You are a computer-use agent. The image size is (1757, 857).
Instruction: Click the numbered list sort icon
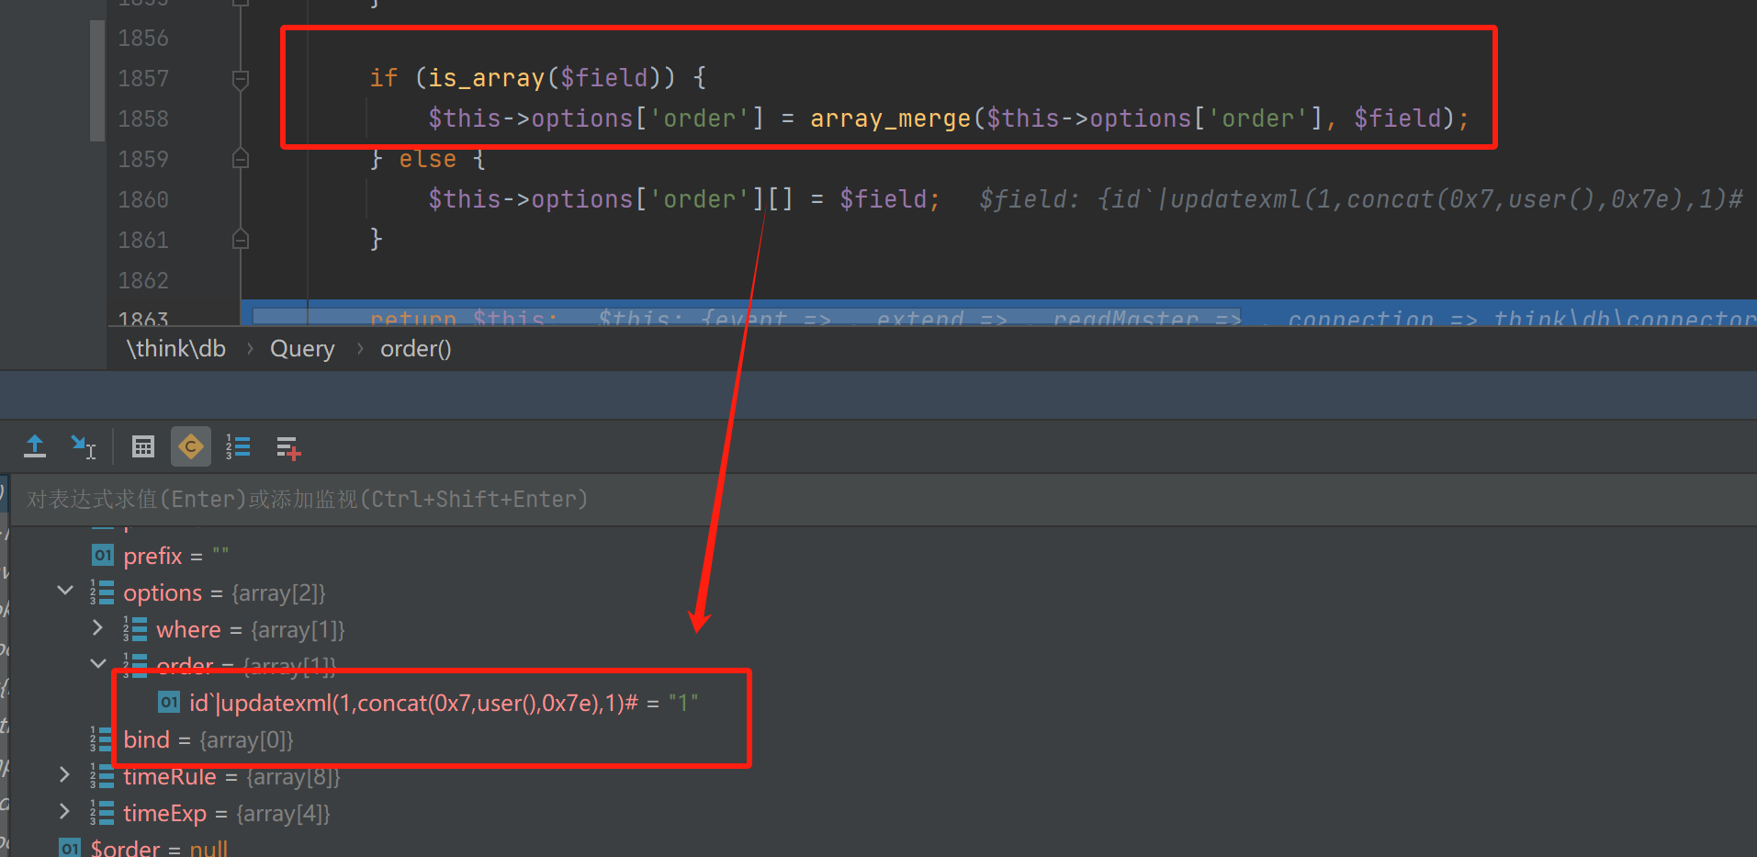coord(238,447)
